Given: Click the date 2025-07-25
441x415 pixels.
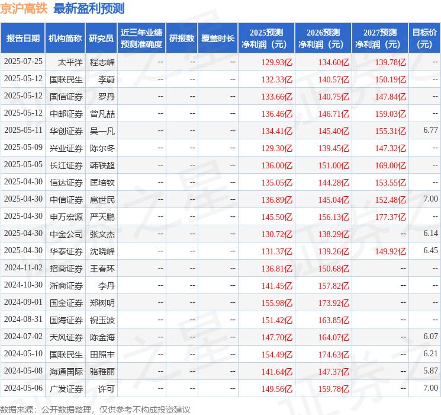Looking at the screenshot, I should [23, 62].
